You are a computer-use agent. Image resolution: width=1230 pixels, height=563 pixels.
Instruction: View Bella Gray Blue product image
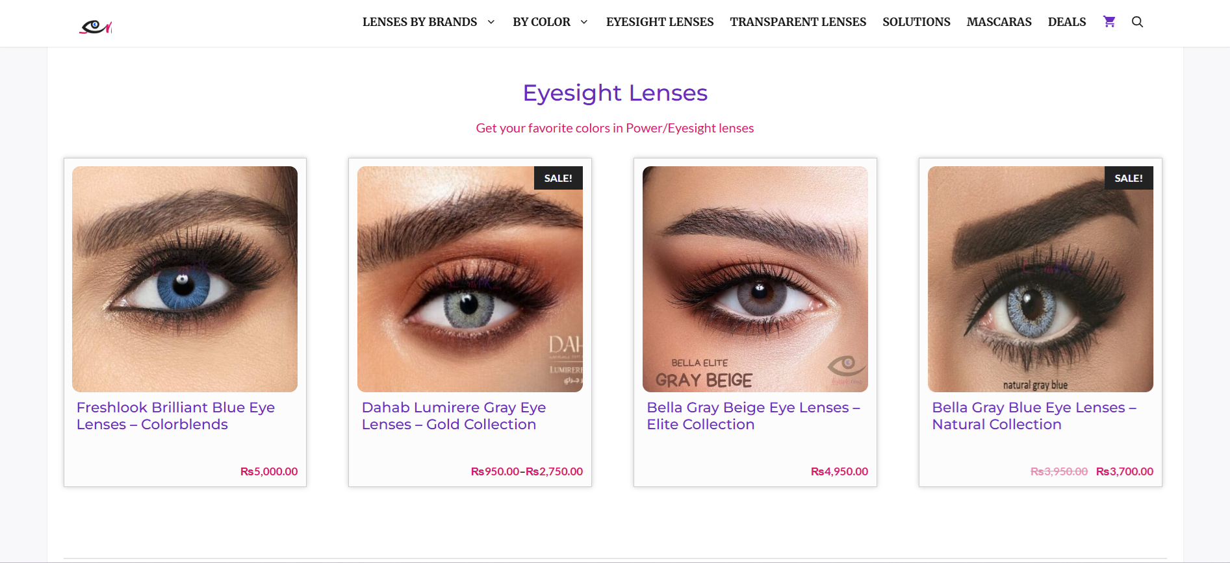click(1040, 279)
